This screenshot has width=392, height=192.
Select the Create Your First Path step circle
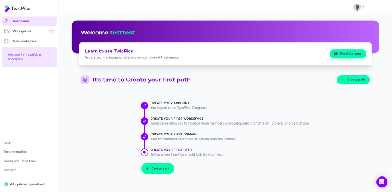(144, 152)
